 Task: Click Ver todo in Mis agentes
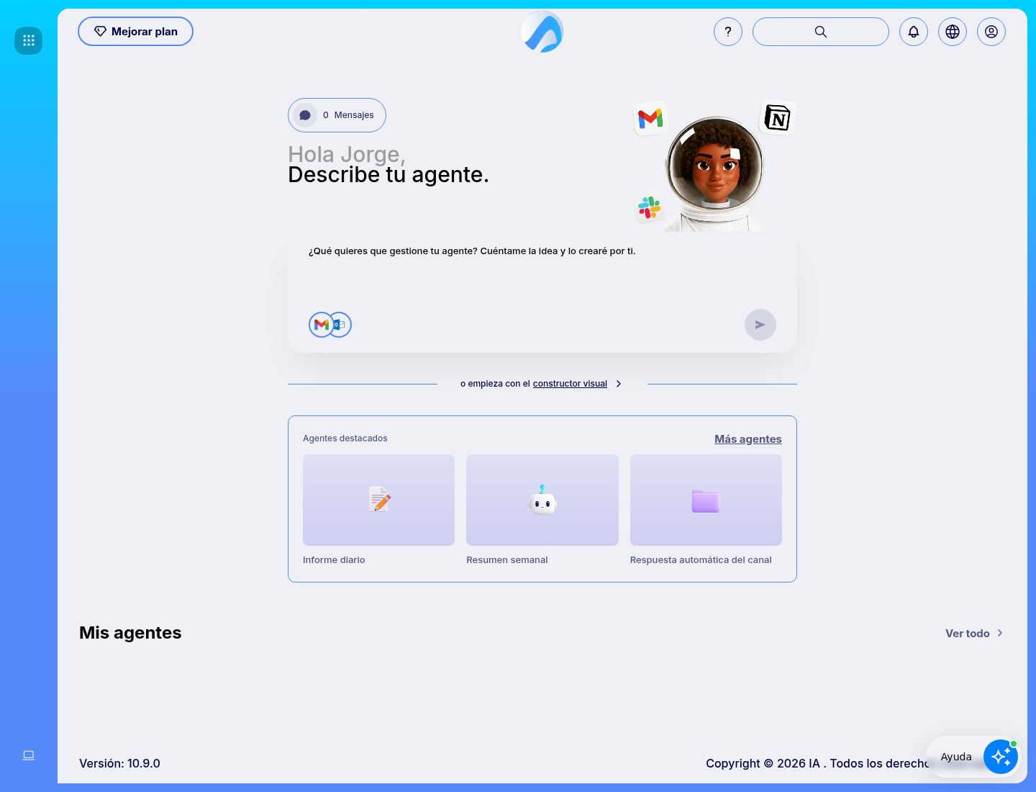968,634
